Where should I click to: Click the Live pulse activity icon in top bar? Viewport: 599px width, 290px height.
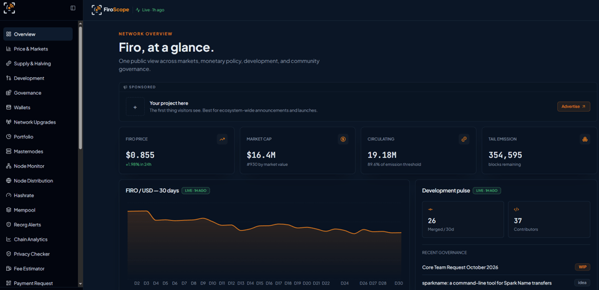[138, 10]
